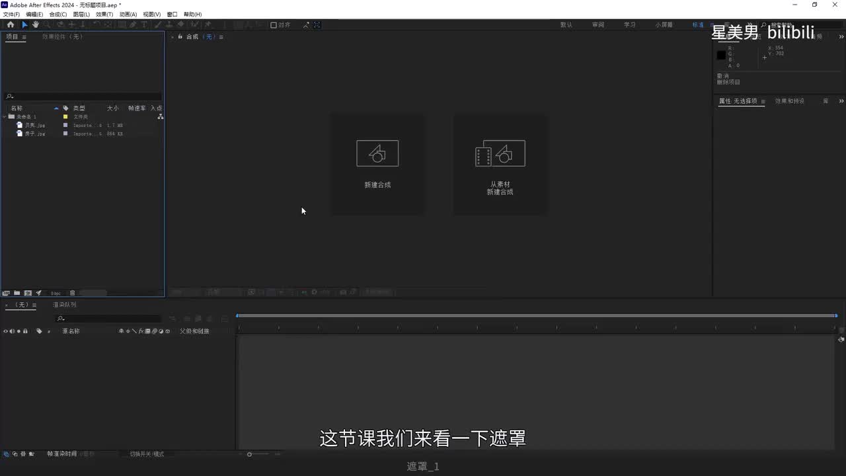Screen dimensions: 846x476
Task: Toggle audio speaker column header in timeline
Action: (12, 331)
